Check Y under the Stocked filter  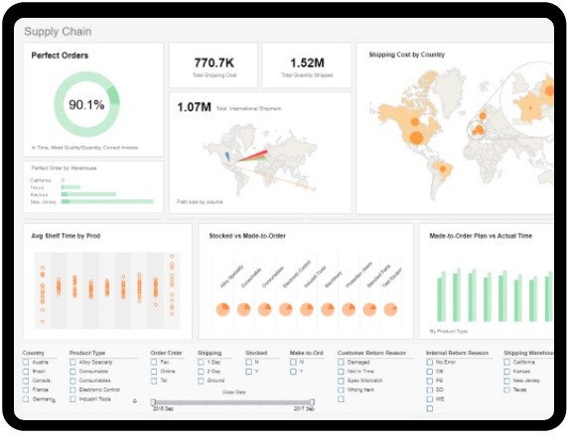click(x=248, y=372)
